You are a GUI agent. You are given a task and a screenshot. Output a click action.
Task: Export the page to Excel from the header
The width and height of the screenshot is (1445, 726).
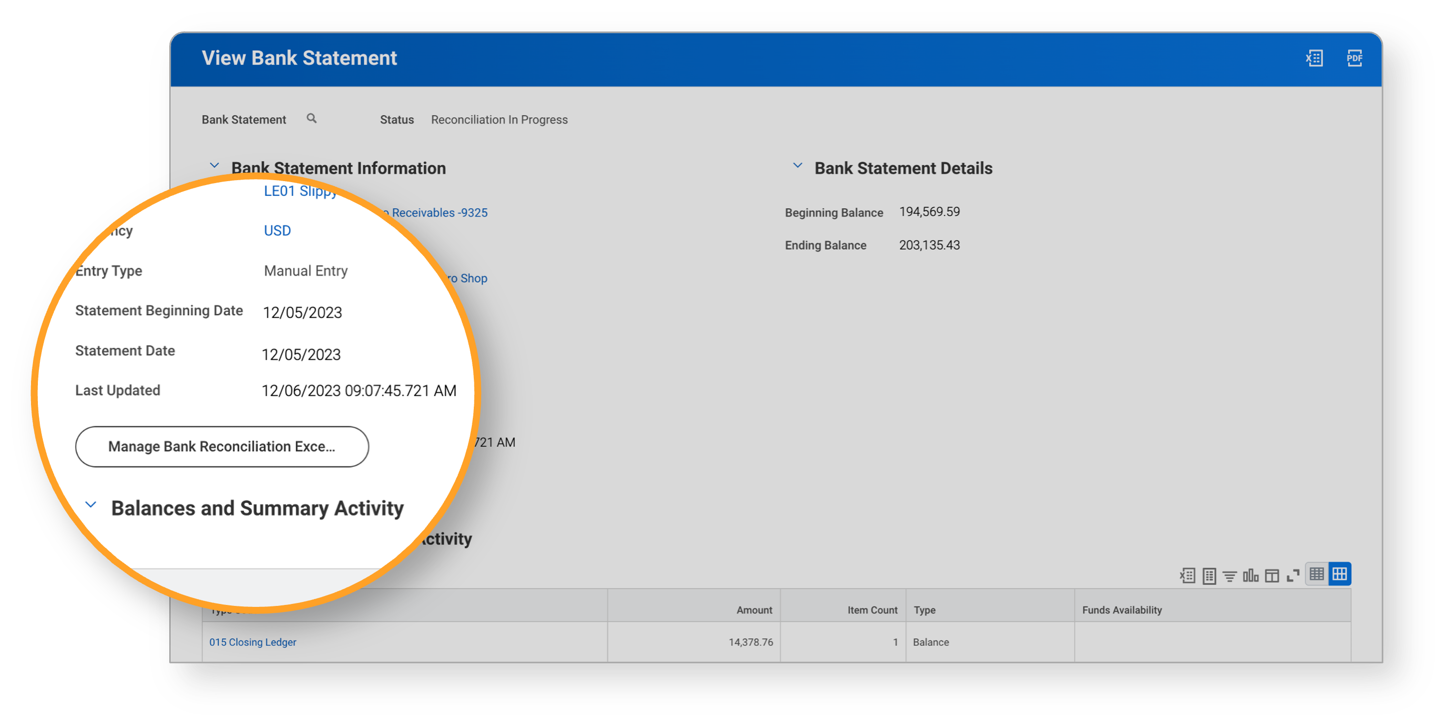click(x=1314, y=59)
